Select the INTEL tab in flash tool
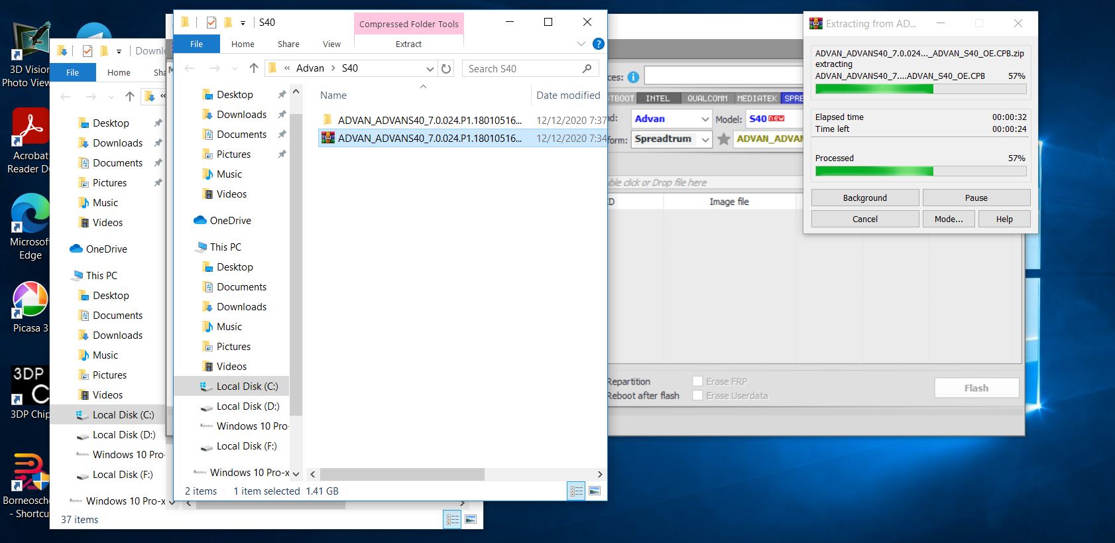 click(x=658, y=98)
